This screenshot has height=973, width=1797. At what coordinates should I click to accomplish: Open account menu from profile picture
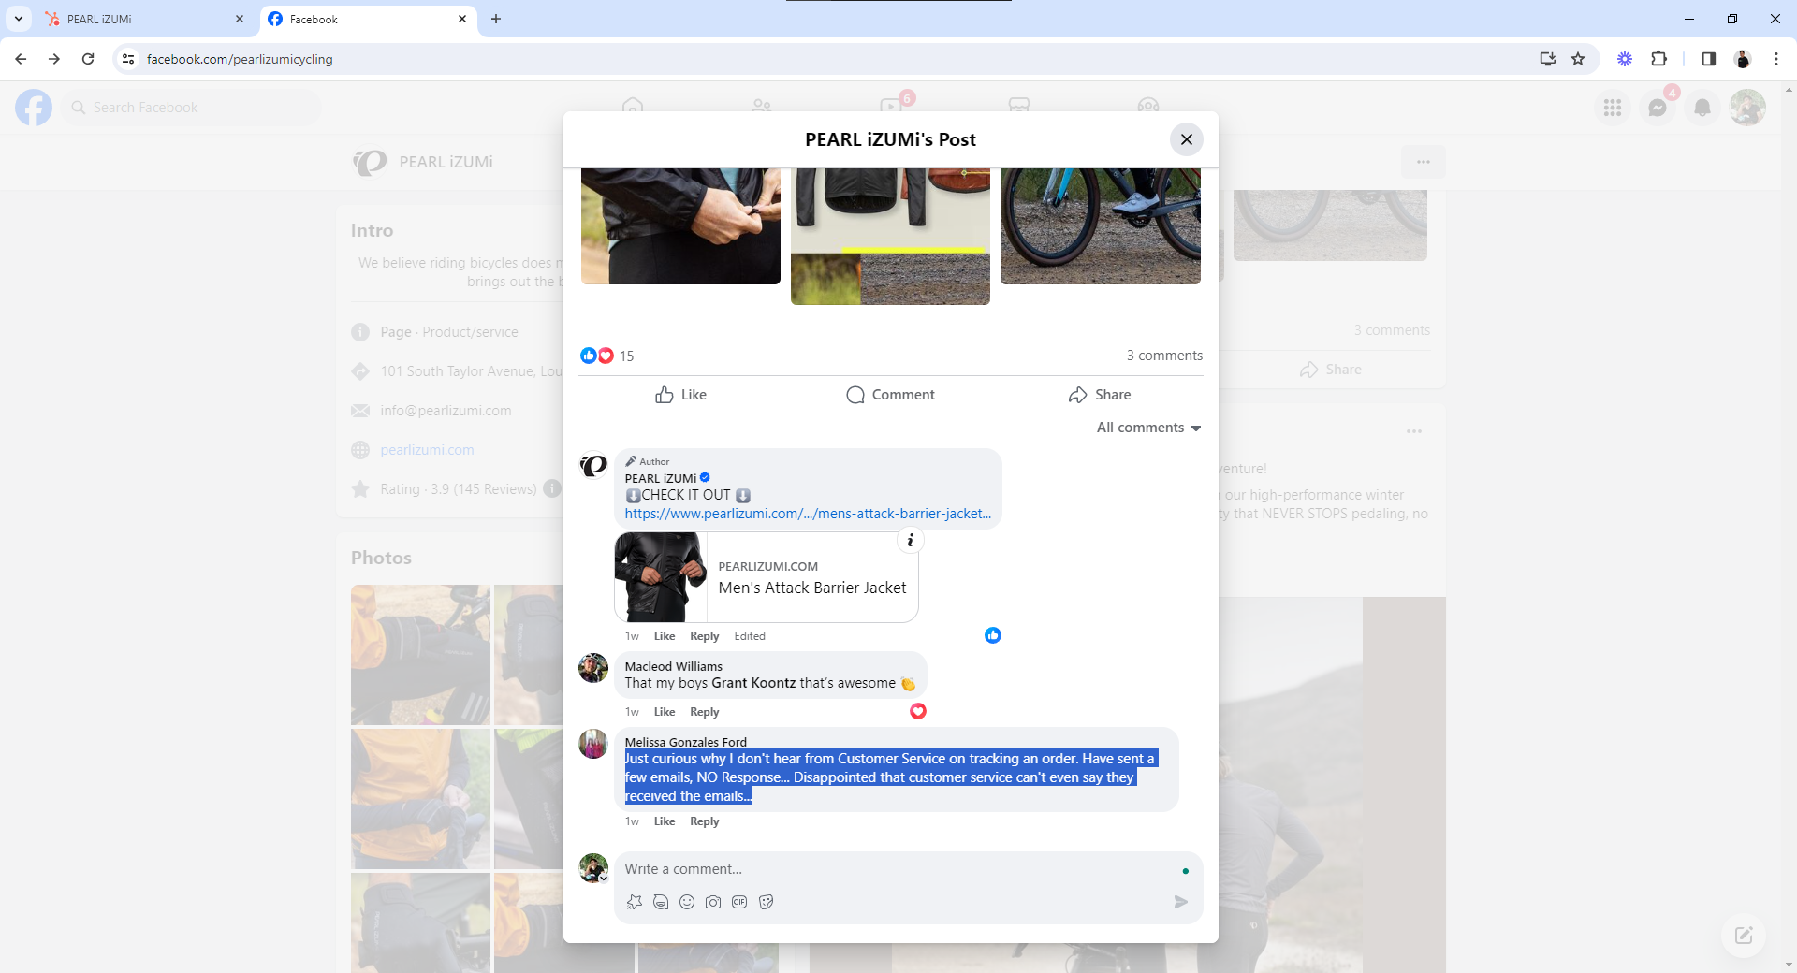click(1747, 108)
